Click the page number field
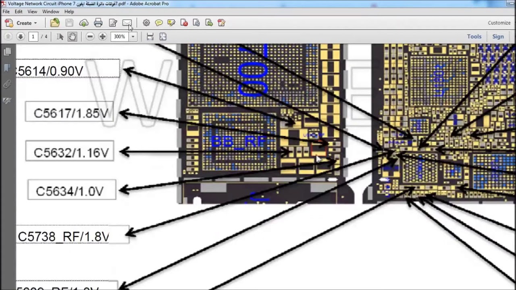Screen dimensions: 516x290 [x=33, y=37]
